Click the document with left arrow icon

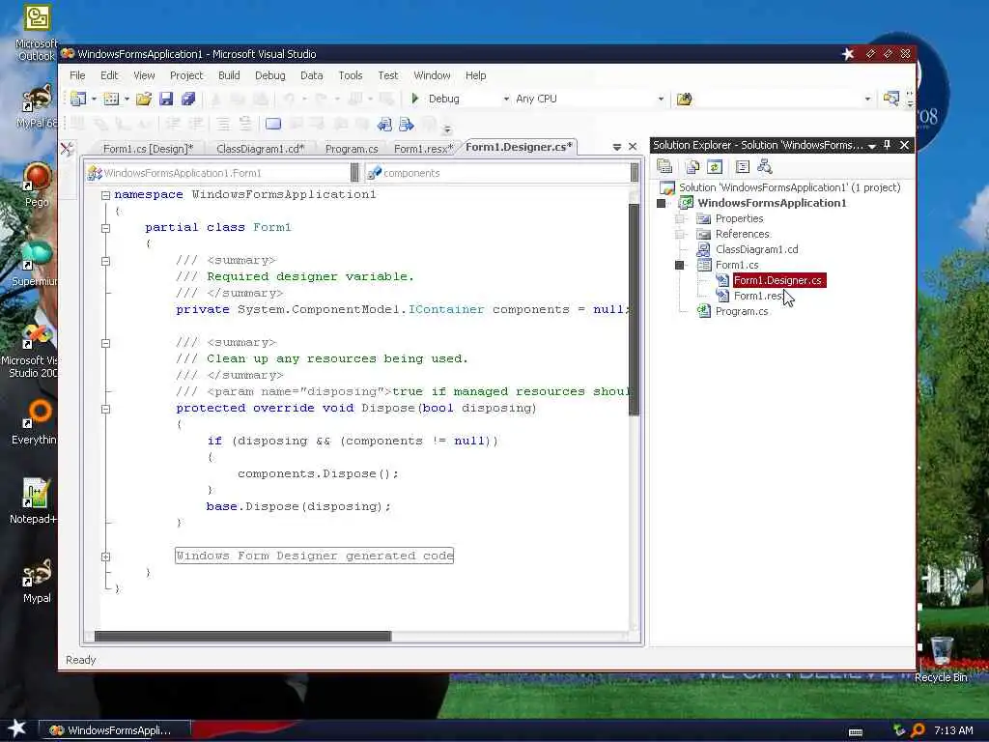[x=384, y=125]
